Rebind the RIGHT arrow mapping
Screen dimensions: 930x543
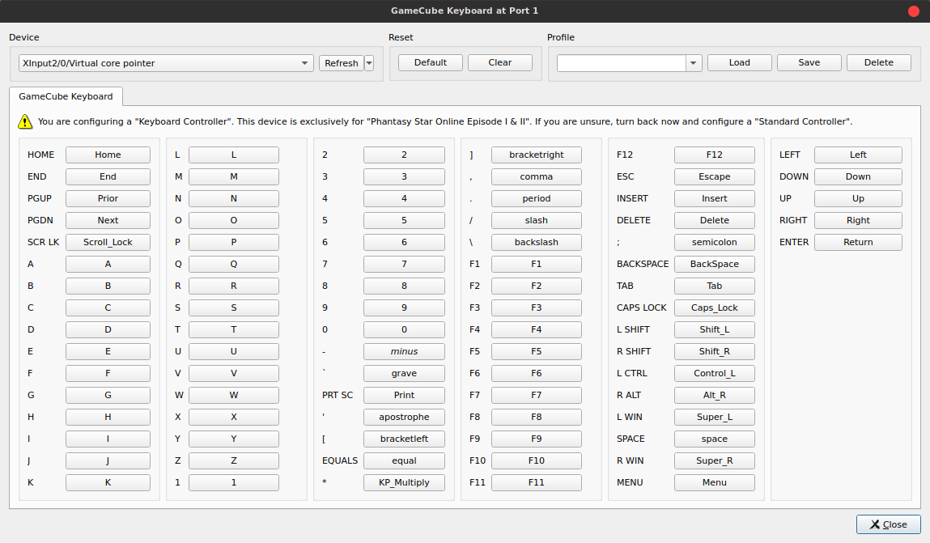[x=858, y=221]
